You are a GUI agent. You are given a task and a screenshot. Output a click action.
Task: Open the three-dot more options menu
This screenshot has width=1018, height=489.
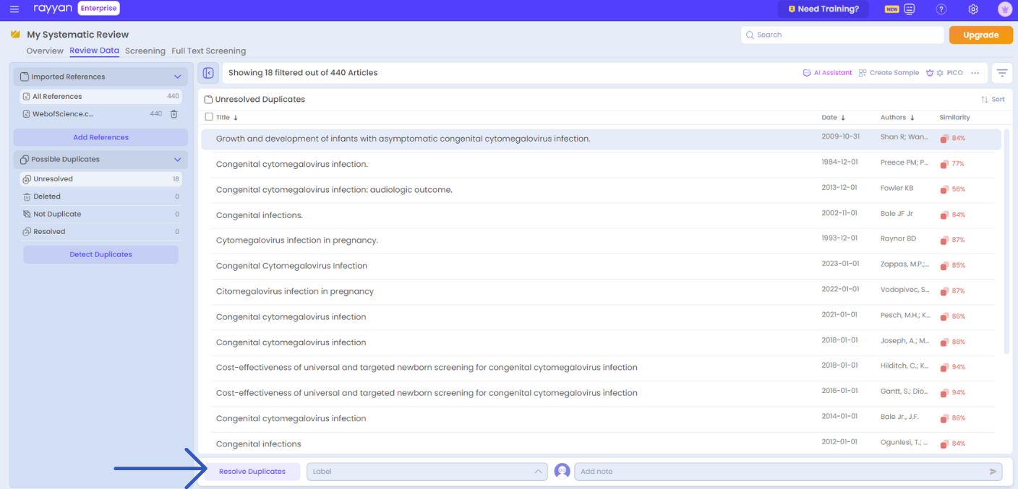point(975,73)
